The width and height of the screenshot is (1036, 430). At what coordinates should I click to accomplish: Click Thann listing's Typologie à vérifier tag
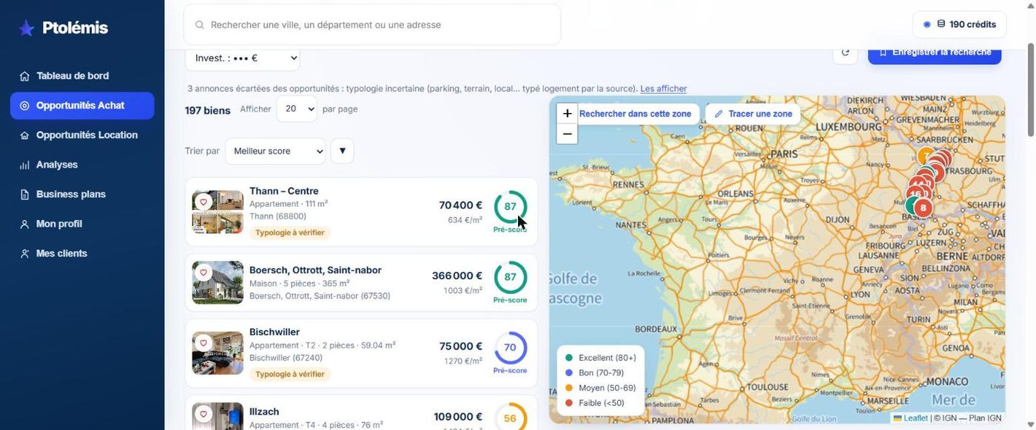point(290,233)
